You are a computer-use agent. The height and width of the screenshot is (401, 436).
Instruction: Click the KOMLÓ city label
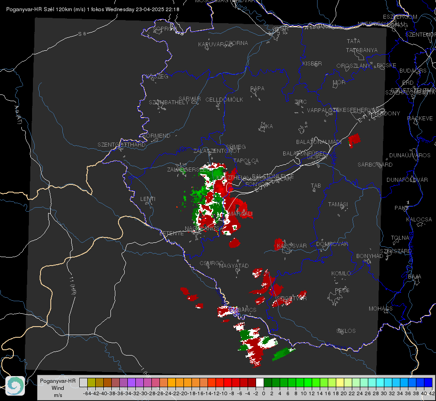tap(341, 274)
